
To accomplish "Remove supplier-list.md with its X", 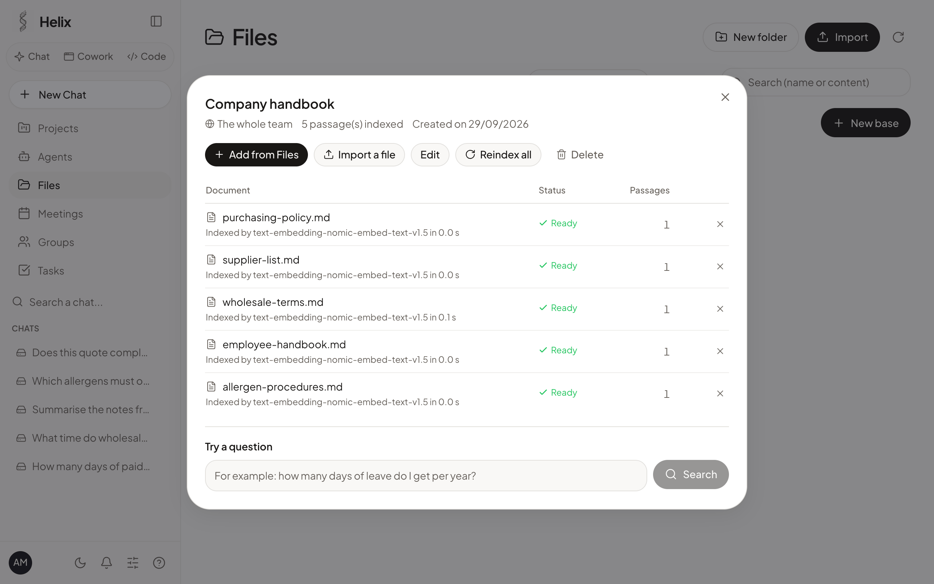I will click(720, 266).
